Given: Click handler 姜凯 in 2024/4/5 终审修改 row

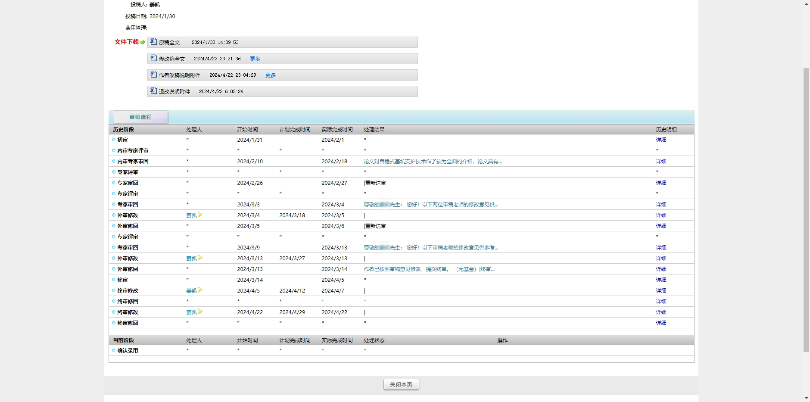Looking at the screenshot, I should [191, 290].
